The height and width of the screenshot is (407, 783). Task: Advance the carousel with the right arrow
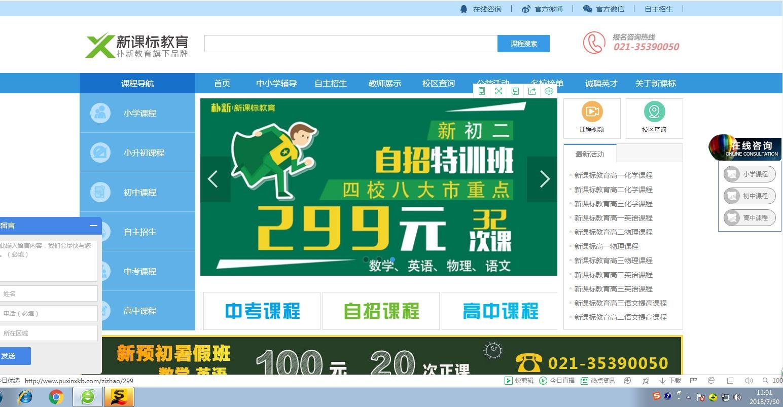(x=545, y=179)
